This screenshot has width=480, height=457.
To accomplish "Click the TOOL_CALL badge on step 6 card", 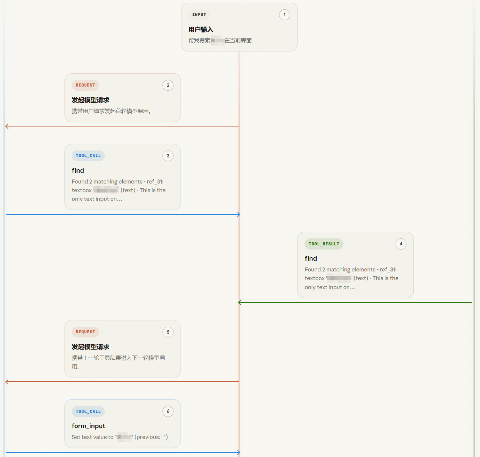I will (88, 411).
